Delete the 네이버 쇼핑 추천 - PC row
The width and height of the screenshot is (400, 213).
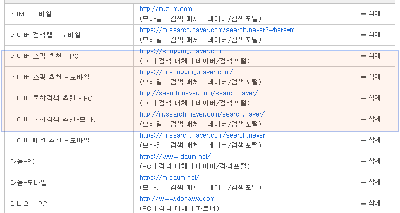click(371, 56)
